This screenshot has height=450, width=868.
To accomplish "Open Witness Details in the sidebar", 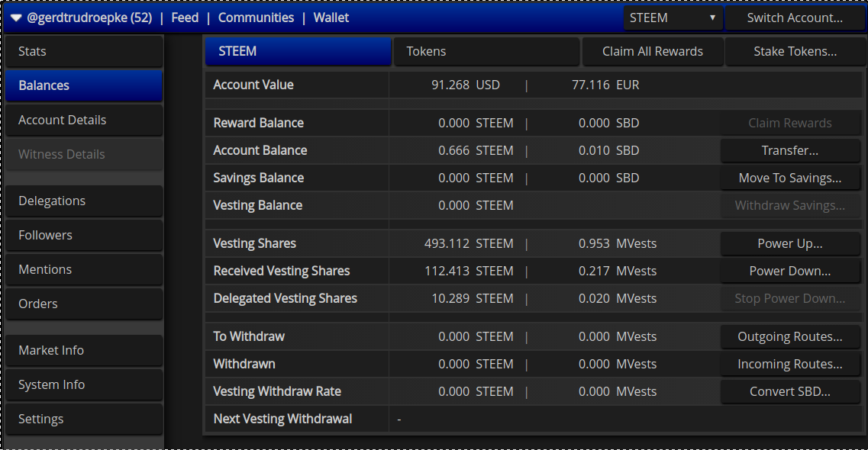I will tap(84, 154).
